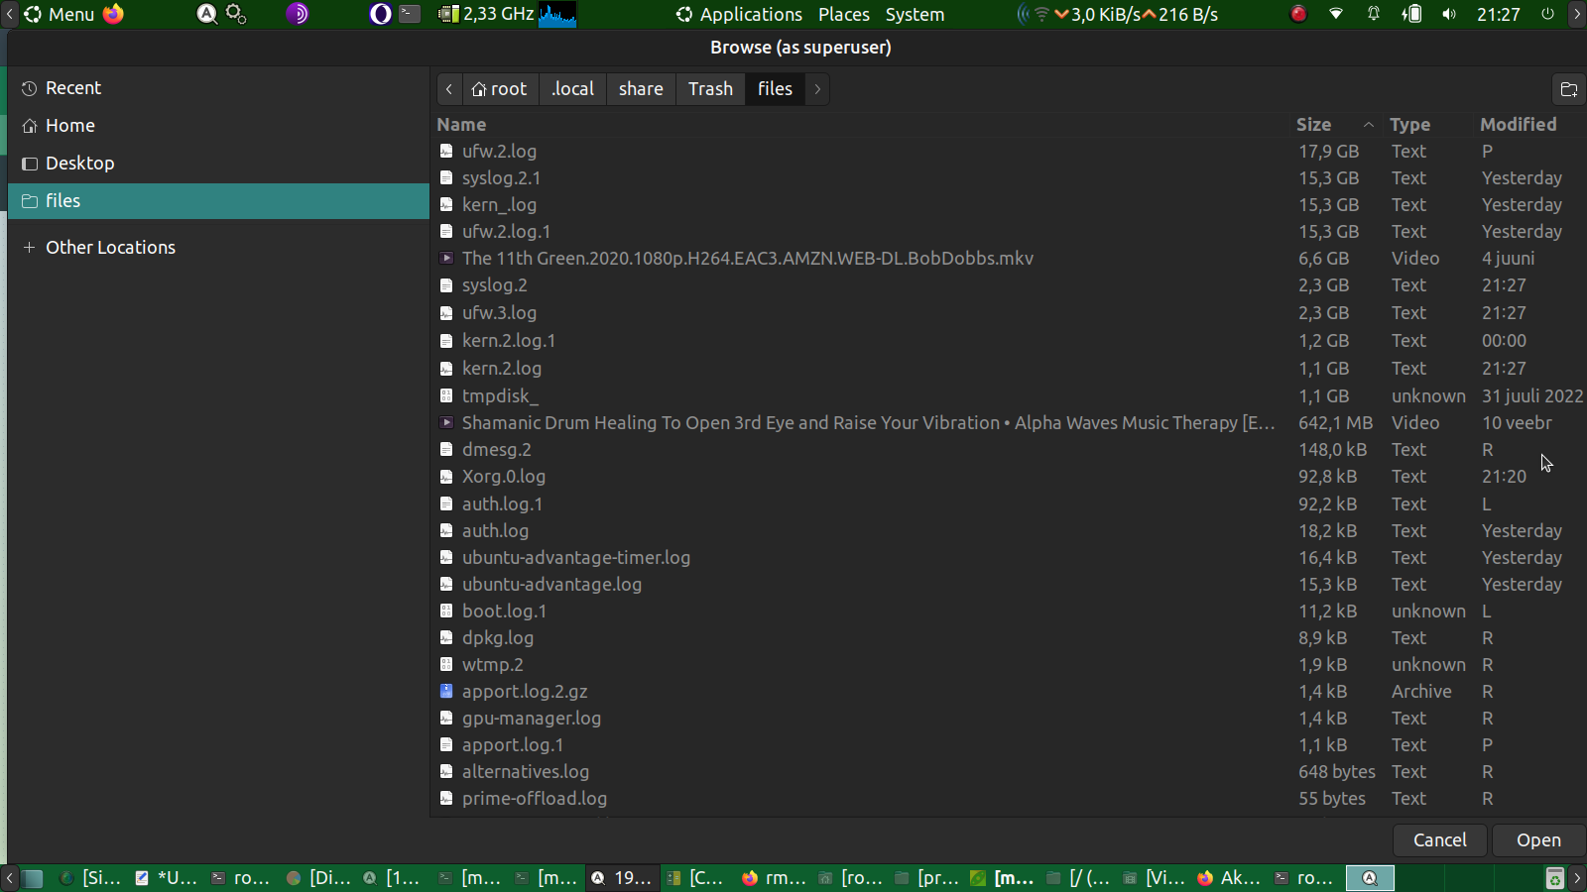
Task: Open the system load graph applet
Action: pyautogui.click(x=558, y=14)
